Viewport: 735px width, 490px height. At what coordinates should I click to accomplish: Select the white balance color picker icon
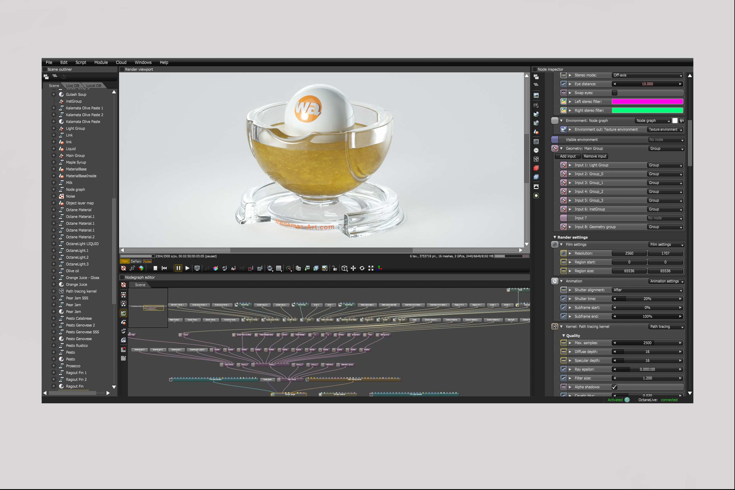pos(215,268)
